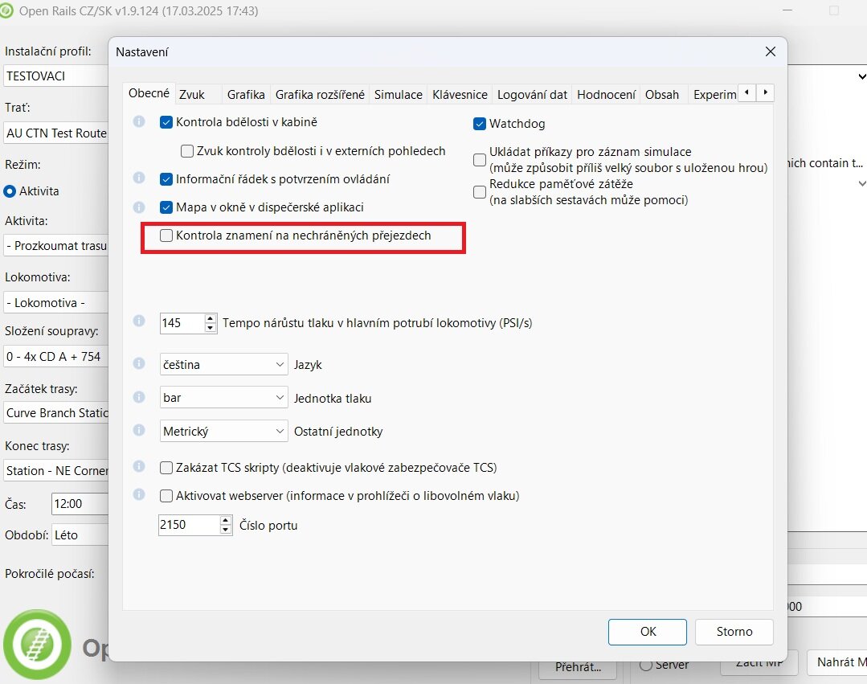
Task: Cancel changes with Storno button
Action: [734, 632]
